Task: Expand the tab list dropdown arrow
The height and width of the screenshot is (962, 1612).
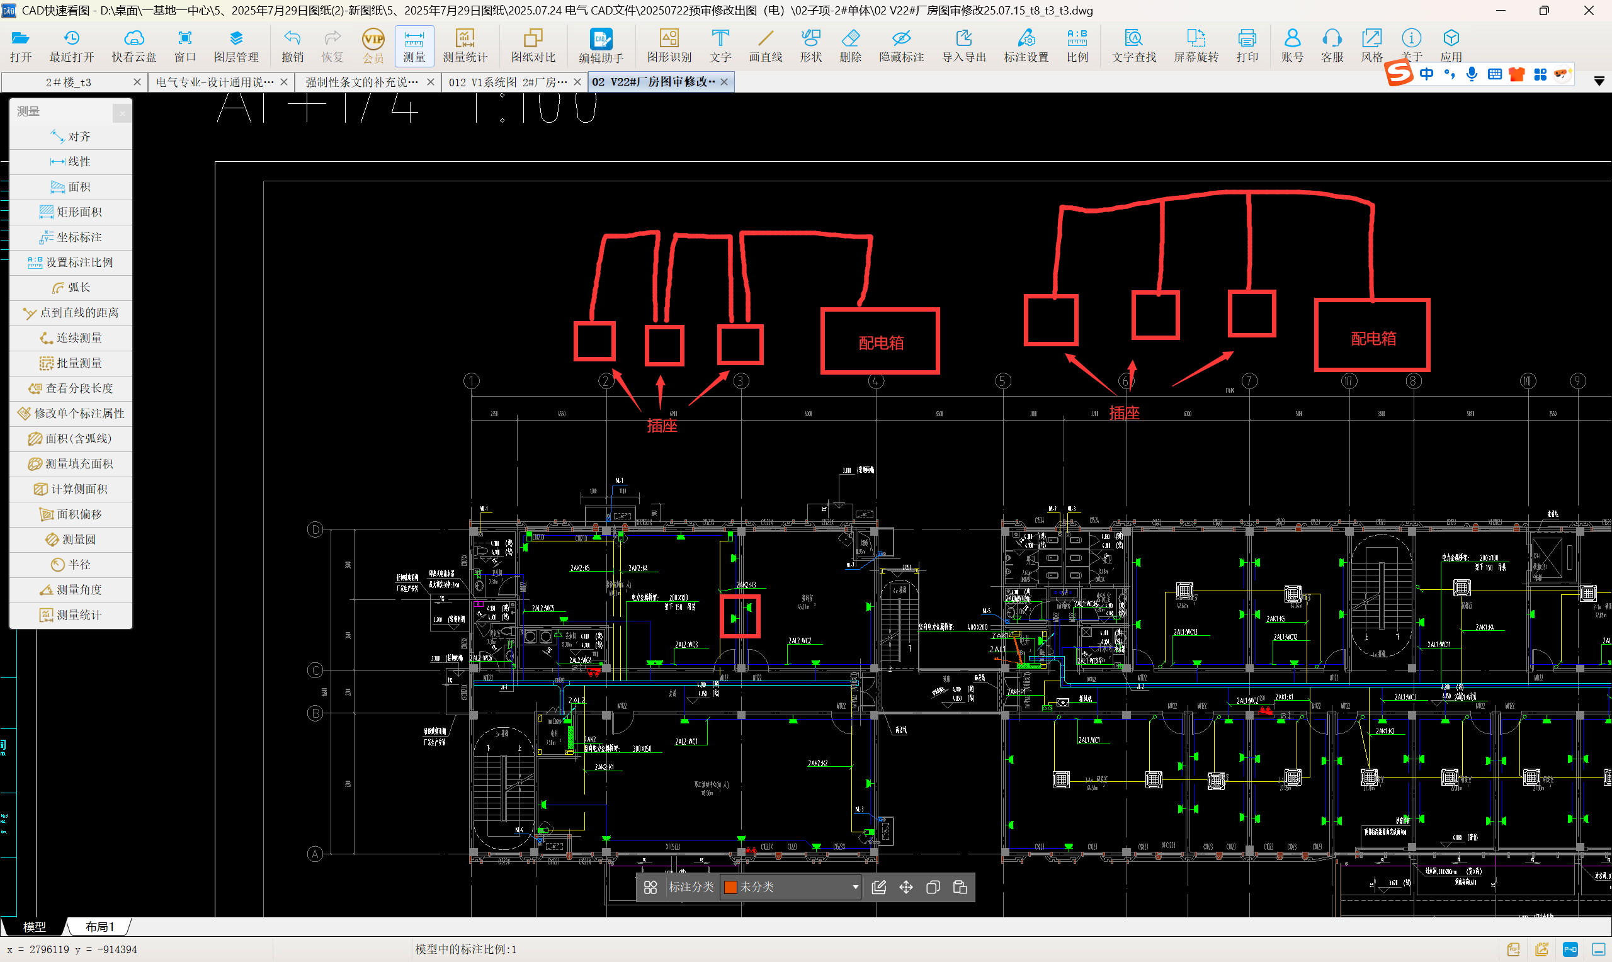Action: click(x=1599, y=81)
